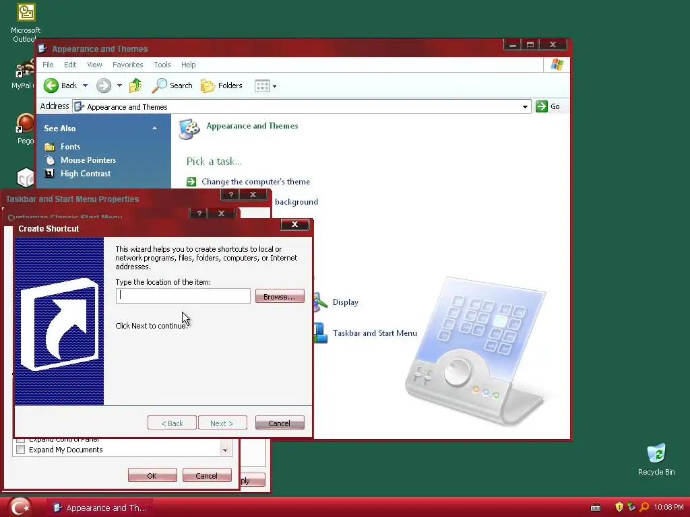Close the Create Shortcut dialog
The height and width of the screenshot is (517, 690).
tap(295, 224)
